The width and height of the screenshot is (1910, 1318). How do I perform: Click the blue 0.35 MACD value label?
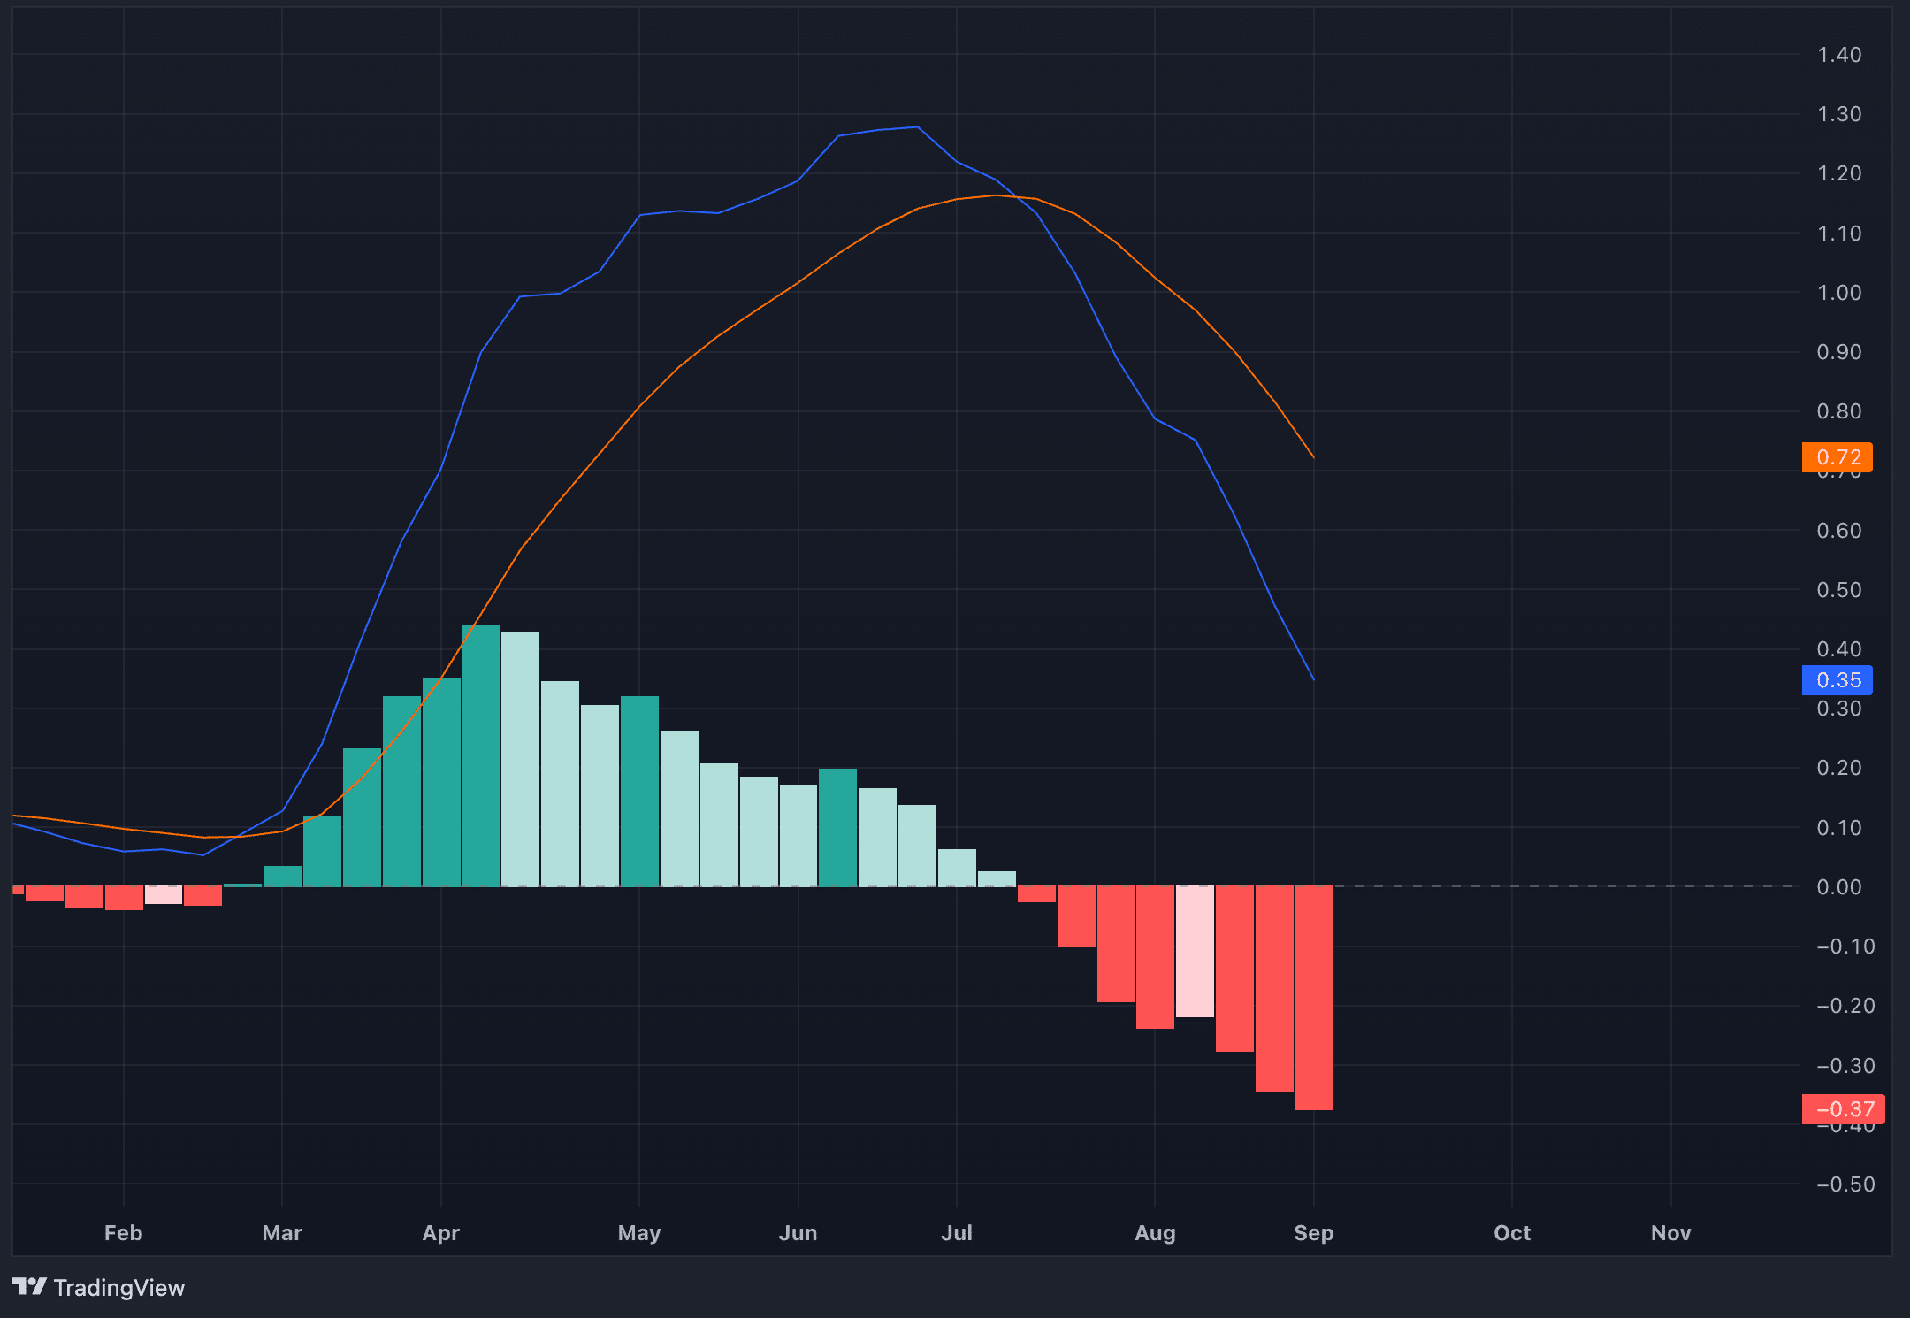[x=1837, y=680]
